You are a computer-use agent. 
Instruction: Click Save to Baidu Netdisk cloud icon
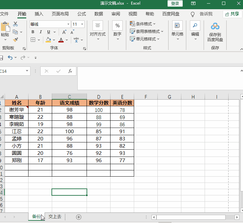(215, 26)
